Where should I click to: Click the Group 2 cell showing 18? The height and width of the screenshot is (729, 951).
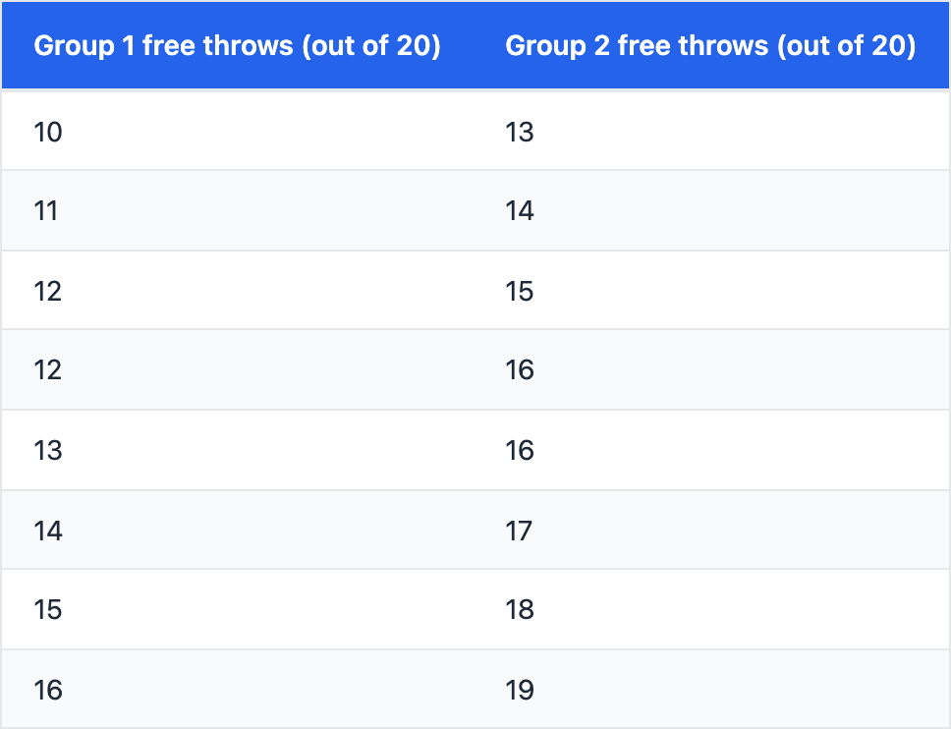(x=520, y=610)
